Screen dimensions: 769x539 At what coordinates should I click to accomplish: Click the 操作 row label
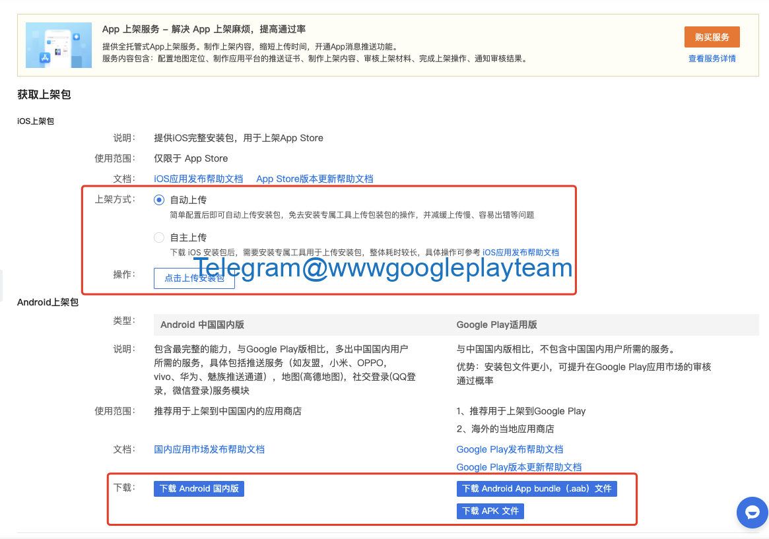pyautogui.click(x=124, y=274)
